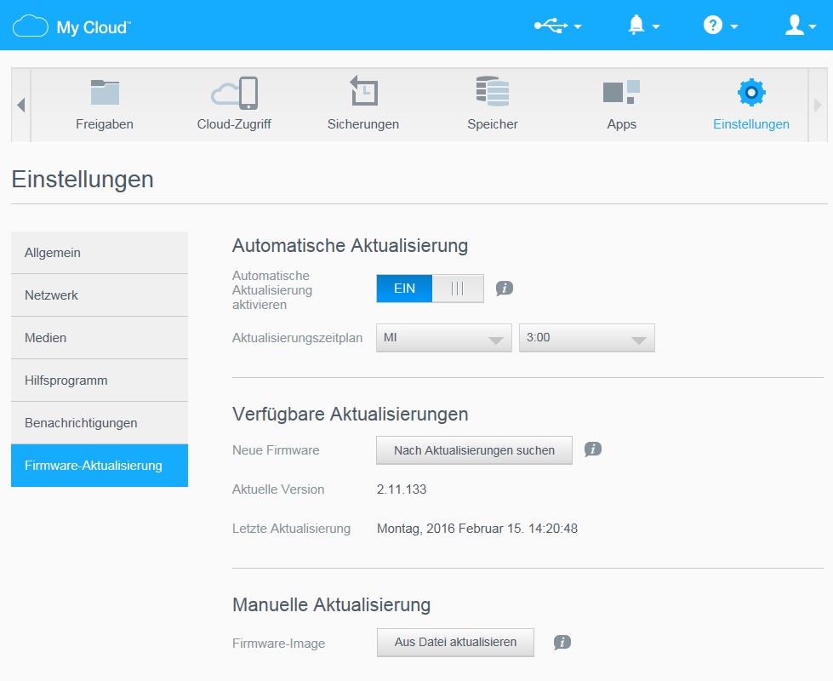The width and height of the screenshot is (833, 681).
Task: Go to the Sicherungen backups icon
Action: coord(363,92)
